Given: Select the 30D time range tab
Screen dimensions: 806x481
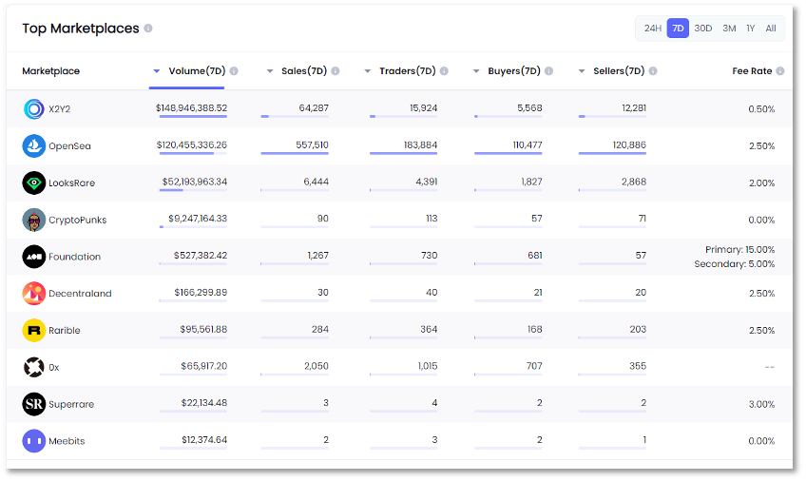Looking at the screenshot, I should (x=702, y=29).
